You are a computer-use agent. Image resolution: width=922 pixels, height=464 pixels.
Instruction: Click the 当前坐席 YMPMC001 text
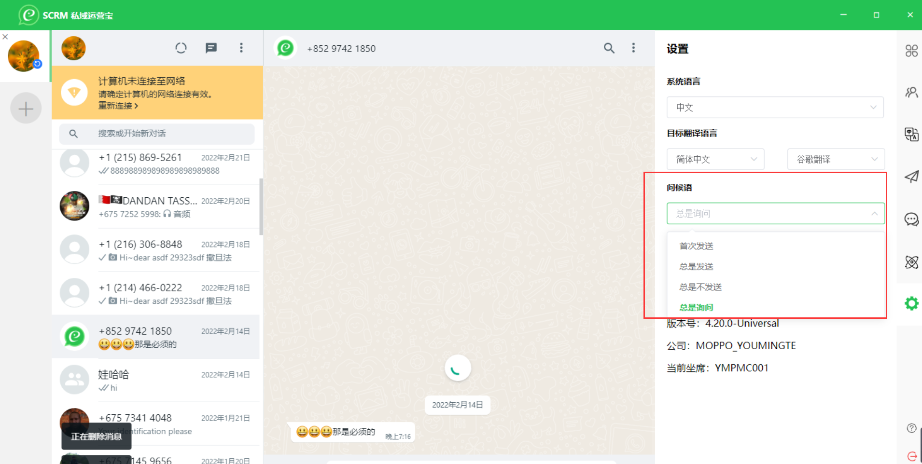(717, 368)
